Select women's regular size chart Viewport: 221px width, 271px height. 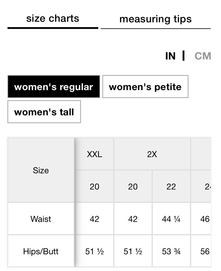click(54, 86)
